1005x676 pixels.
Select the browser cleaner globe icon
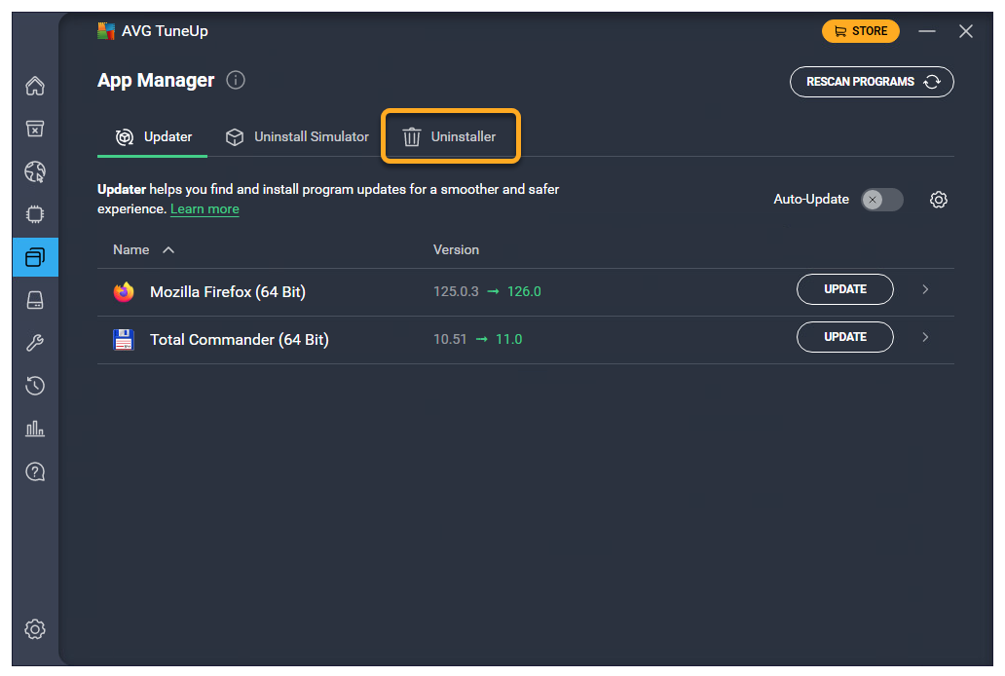click(35, 172)
